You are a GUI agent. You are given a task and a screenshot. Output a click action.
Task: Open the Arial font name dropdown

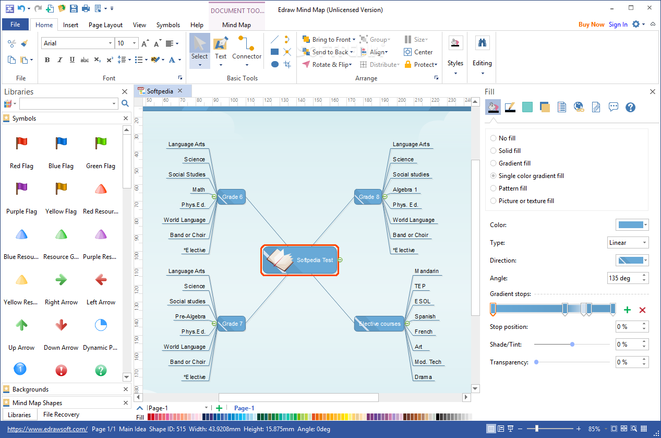[x=110, y=43]
